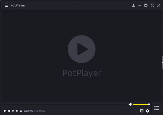Open the hamburger main menu
This screenshot has width=163, height=115.
[7, 5]
